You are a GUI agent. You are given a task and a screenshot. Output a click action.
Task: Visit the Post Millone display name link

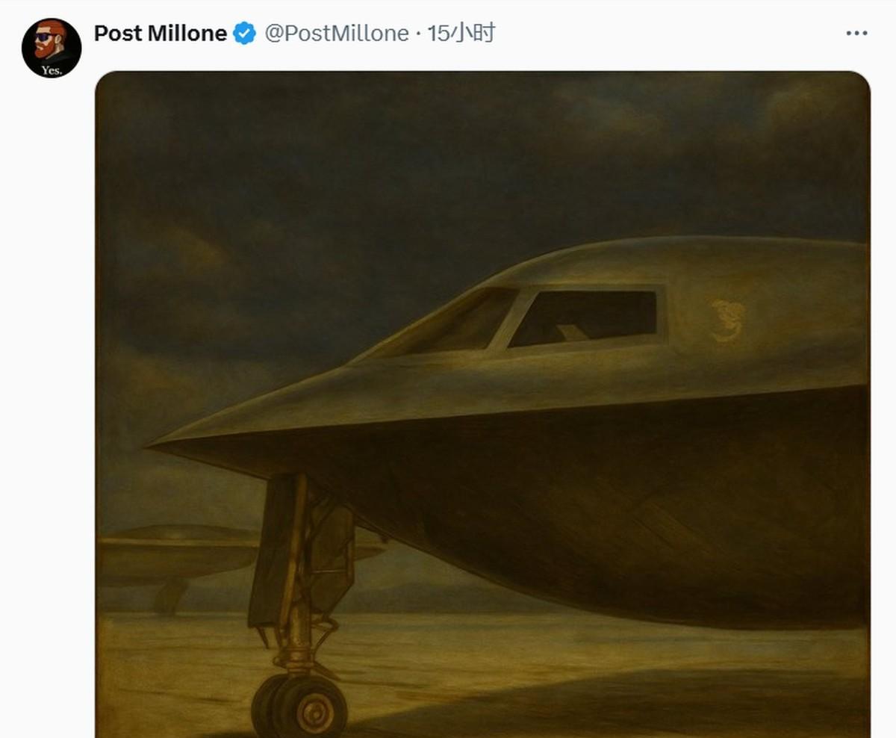161,34
